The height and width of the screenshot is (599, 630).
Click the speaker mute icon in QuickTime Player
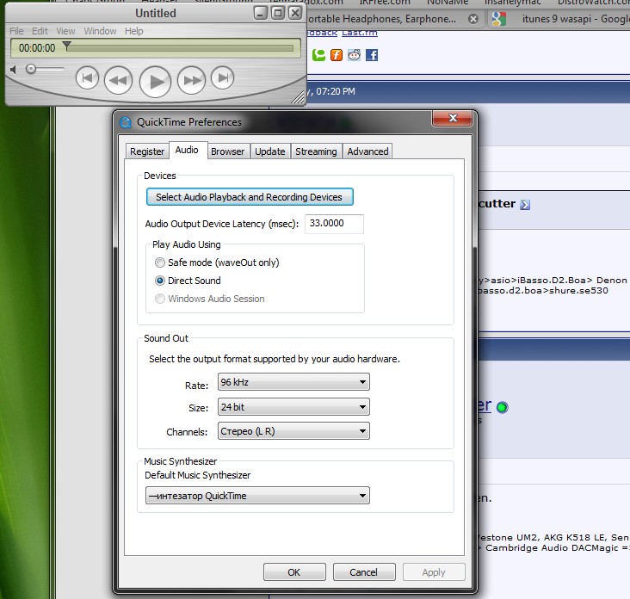point(14,70)
